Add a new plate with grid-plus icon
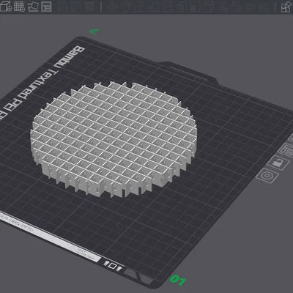This screenshot has height=293, width=293. tap(19, 7)
